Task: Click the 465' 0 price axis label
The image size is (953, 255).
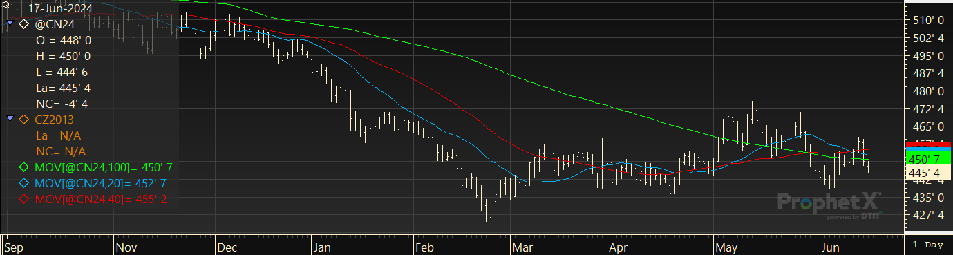Action: (x=927, y=126)
